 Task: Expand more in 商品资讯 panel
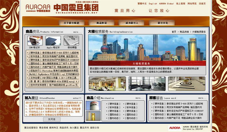click(x=77, y=32)
